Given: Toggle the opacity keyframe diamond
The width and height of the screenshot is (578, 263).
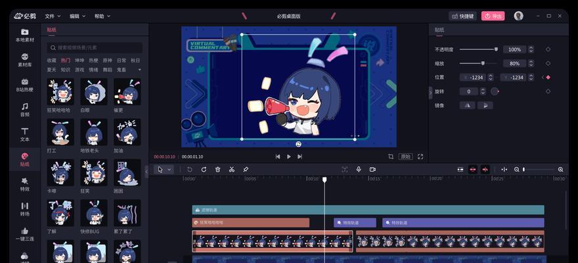Looking at the screenshot, I should click(548, 49).
